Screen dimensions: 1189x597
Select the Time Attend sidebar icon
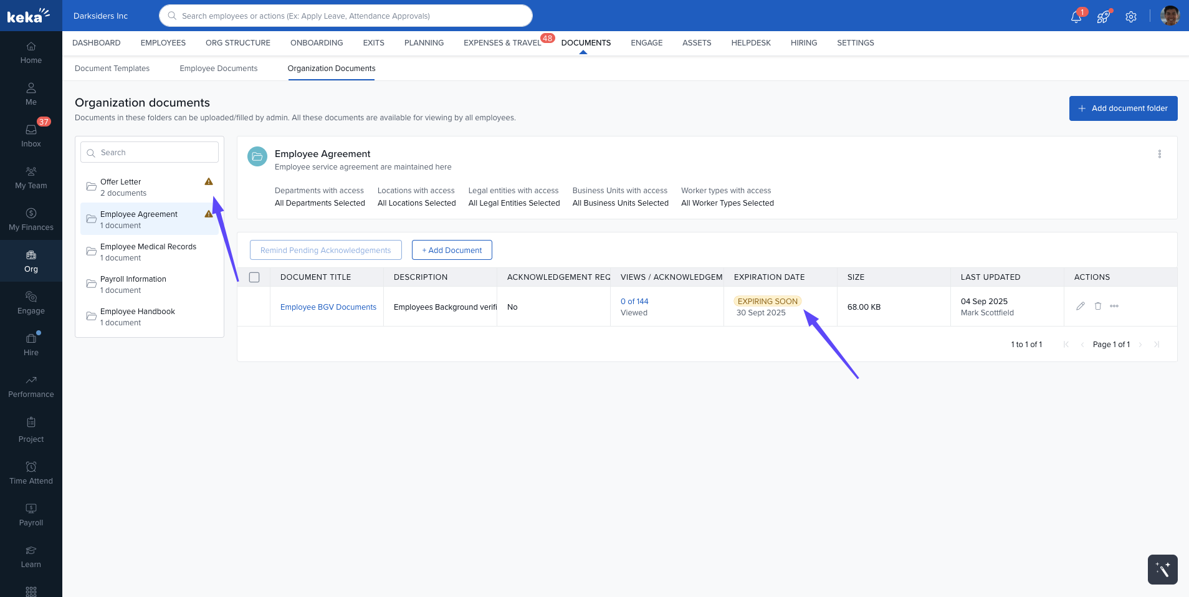pyautogui.click(x=31, y=472)
